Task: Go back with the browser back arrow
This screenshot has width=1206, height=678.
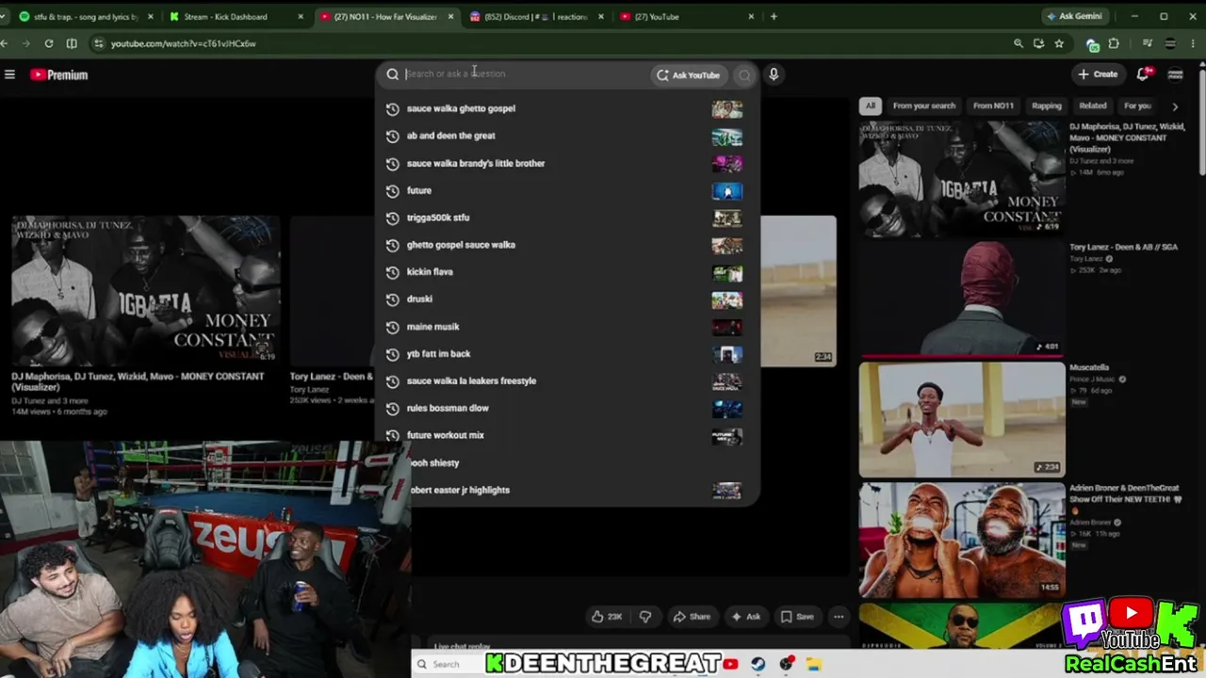Action: (x=5, y=43)
